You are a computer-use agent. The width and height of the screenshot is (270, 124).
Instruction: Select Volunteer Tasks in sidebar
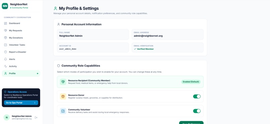[x=21, y=45]
